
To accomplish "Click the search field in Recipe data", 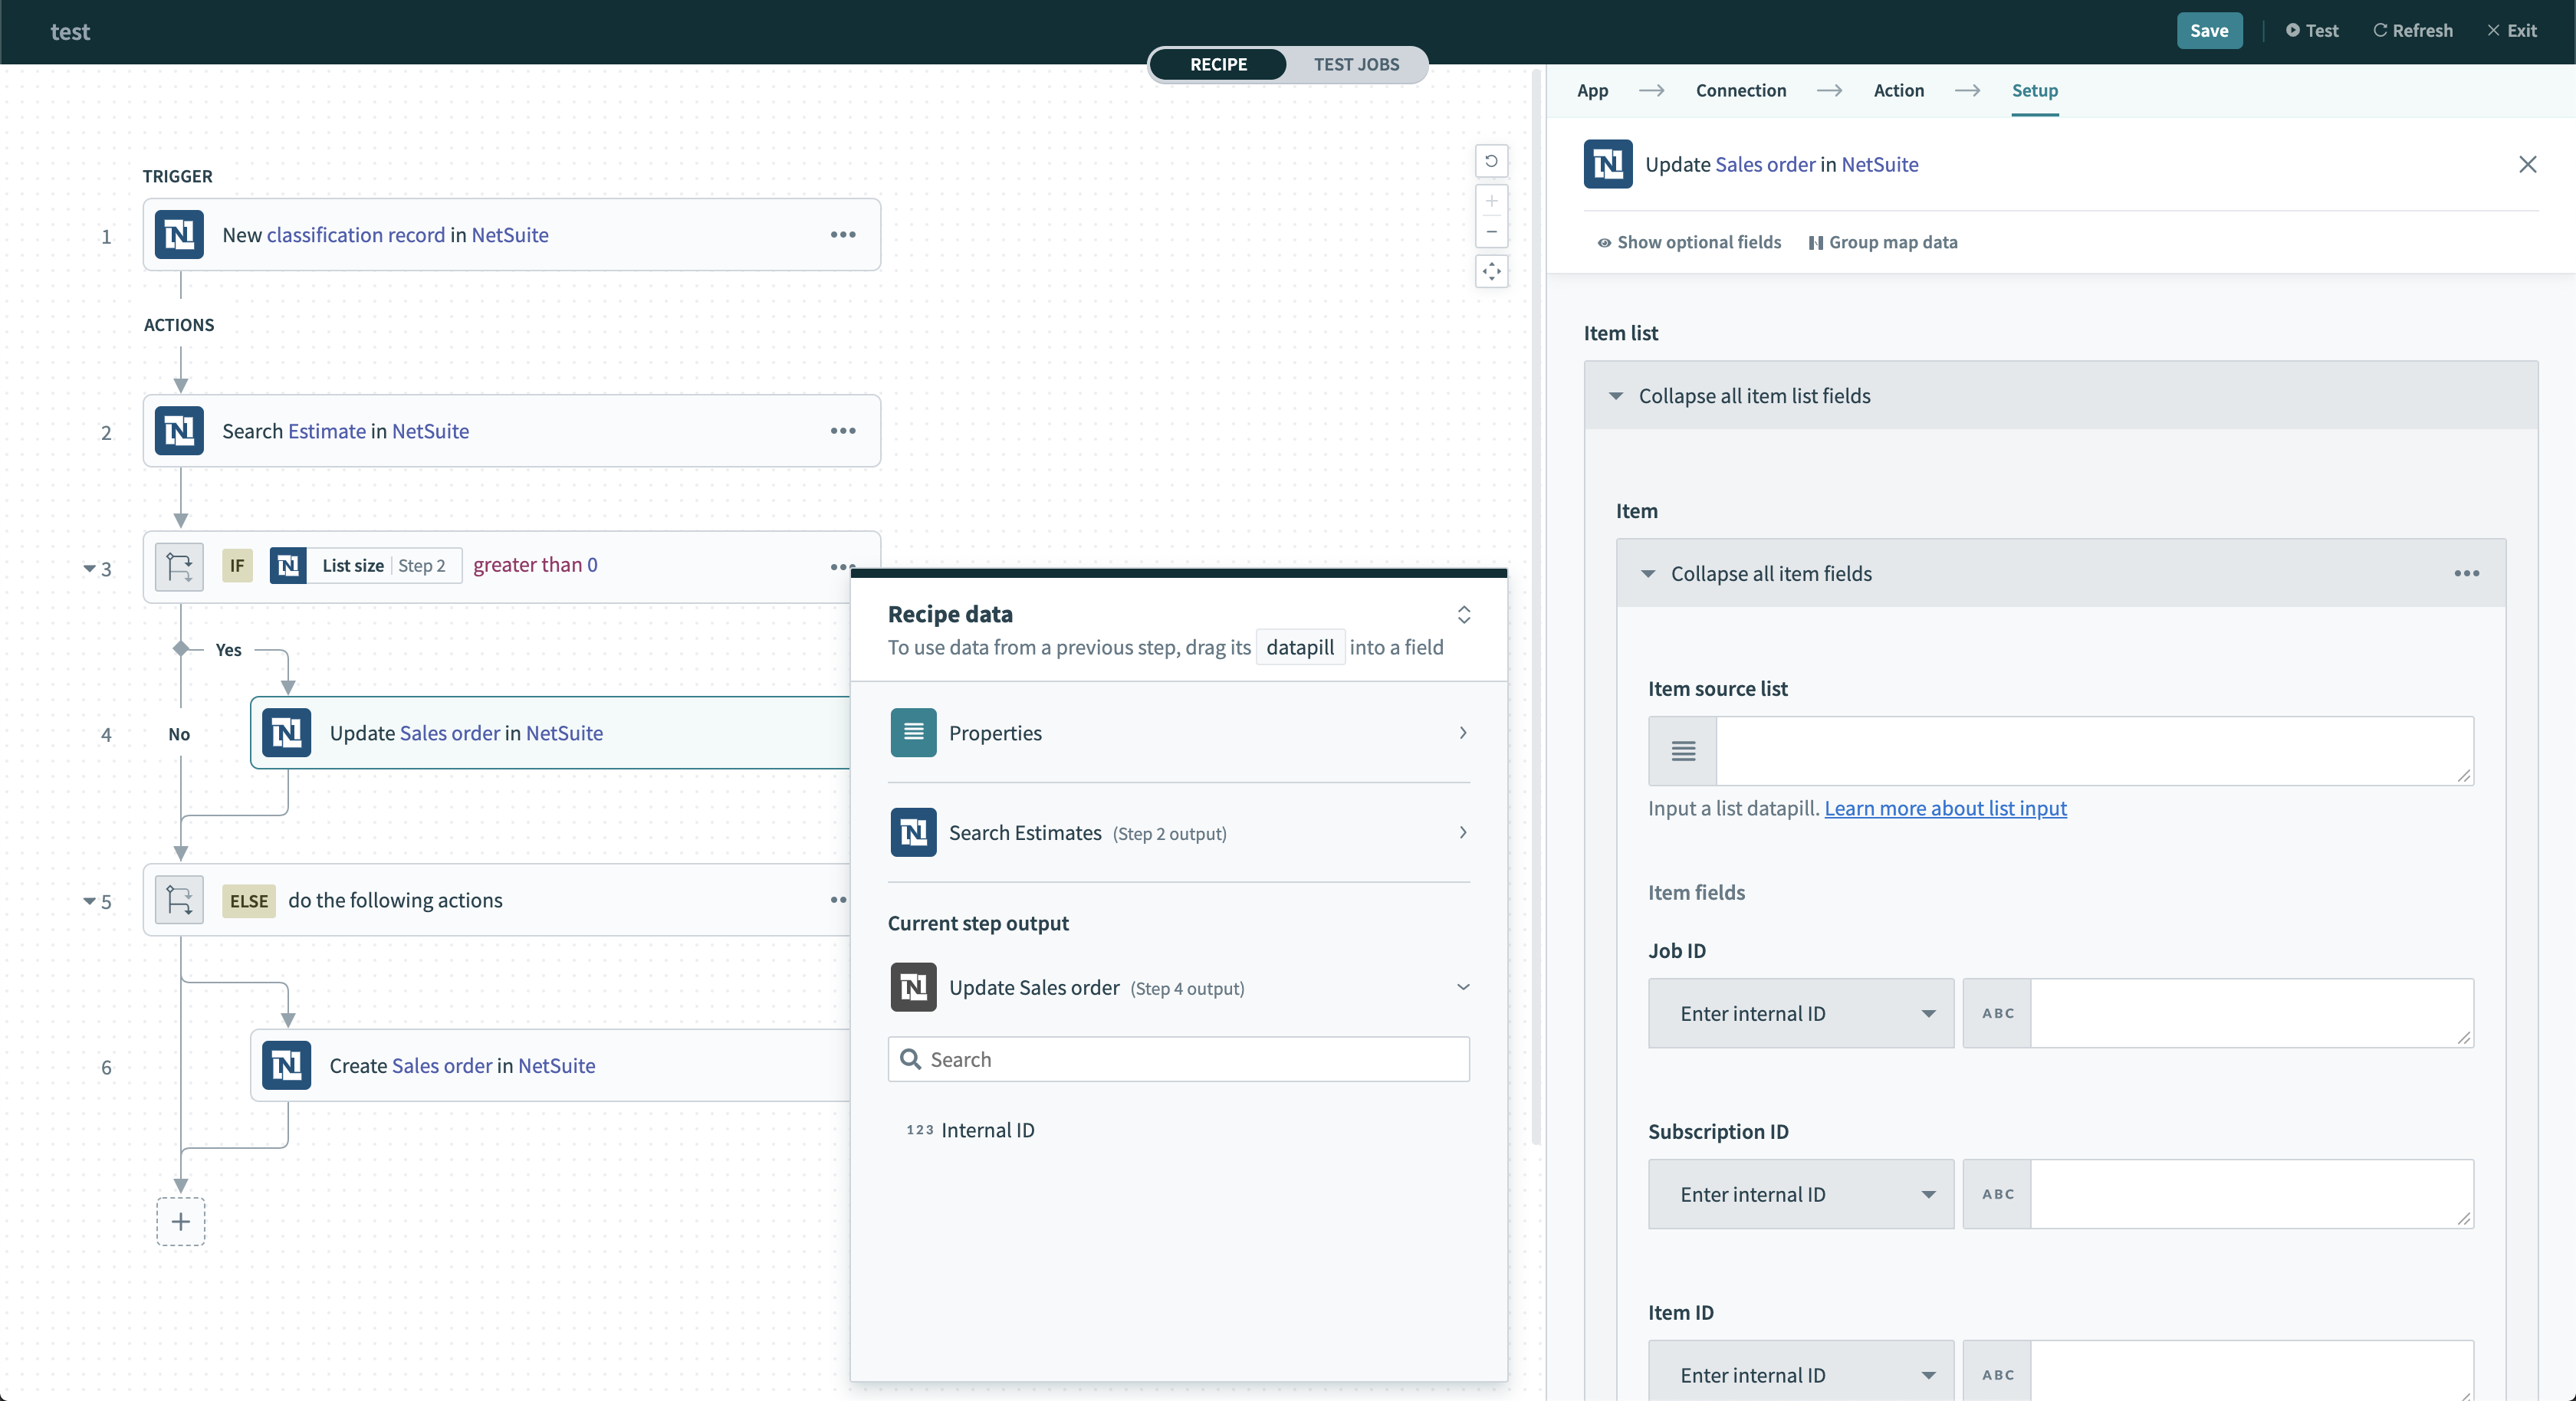I will [x=1178, y=1059].
